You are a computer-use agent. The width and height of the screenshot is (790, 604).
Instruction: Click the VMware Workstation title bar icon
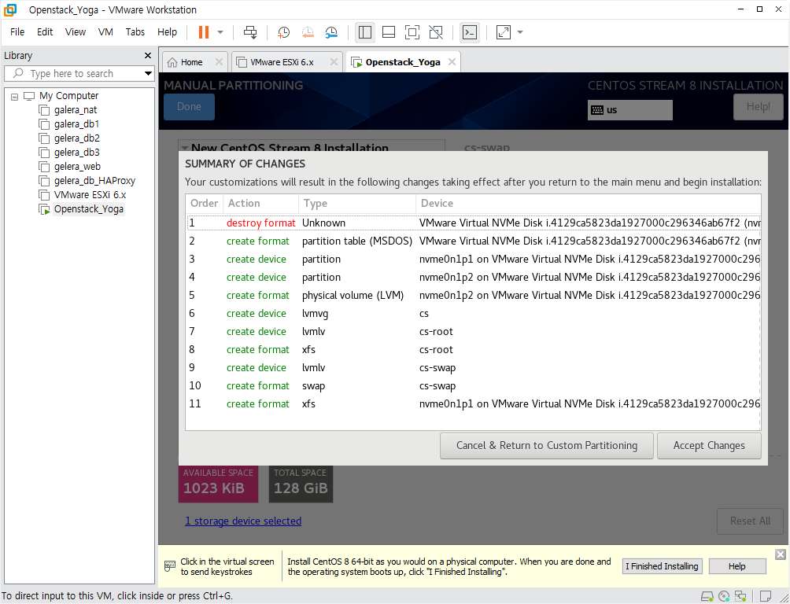coord(10,9)
